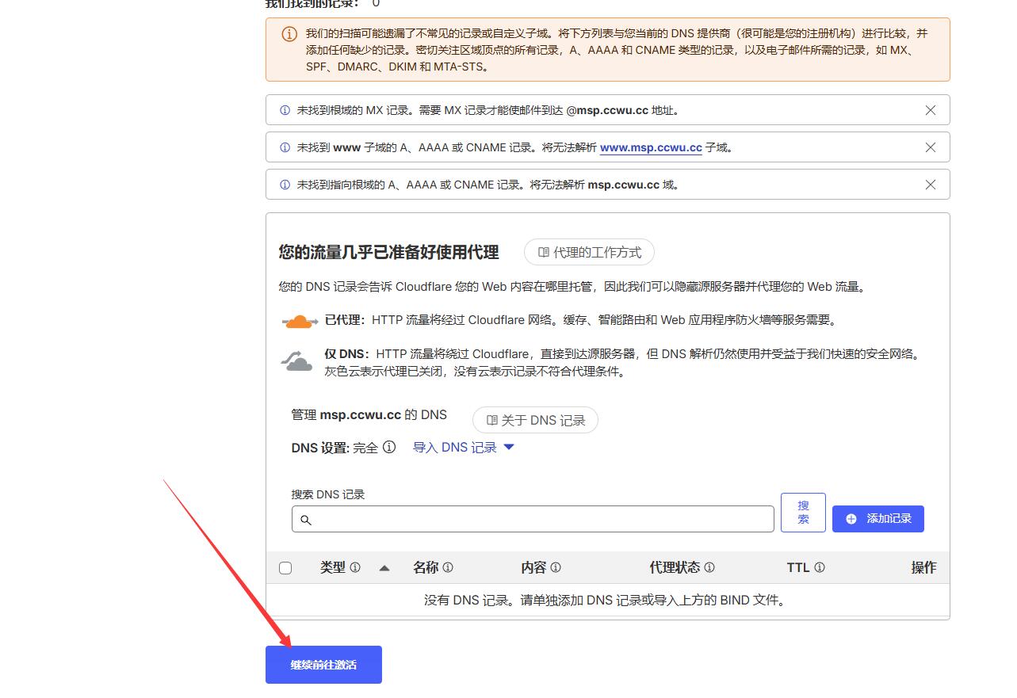Click the 搜索 button
The height and width of the screenshot is (698, 1017).
pos(803,513)
